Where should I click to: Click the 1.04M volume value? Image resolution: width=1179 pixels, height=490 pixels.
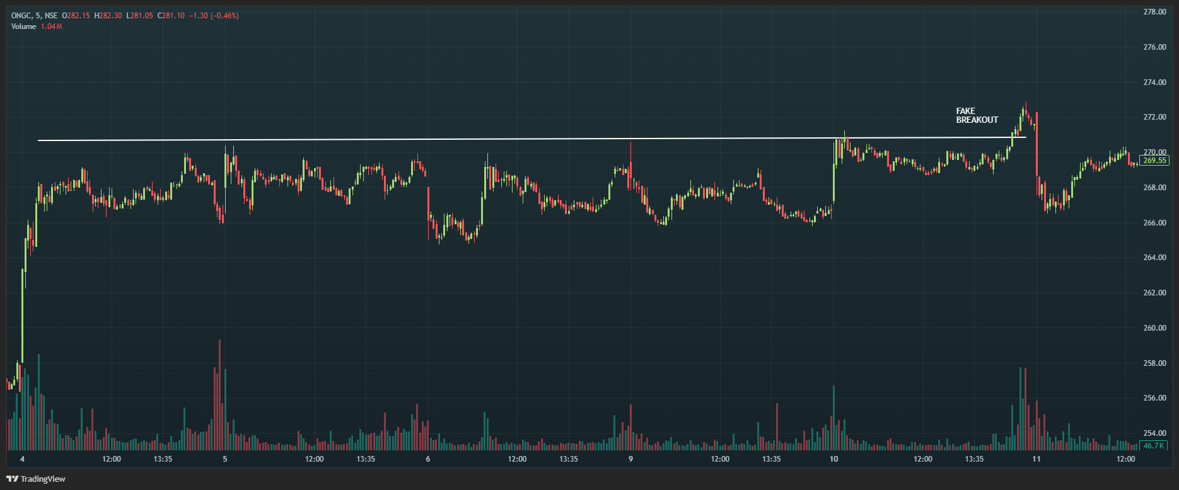point(52,26)
